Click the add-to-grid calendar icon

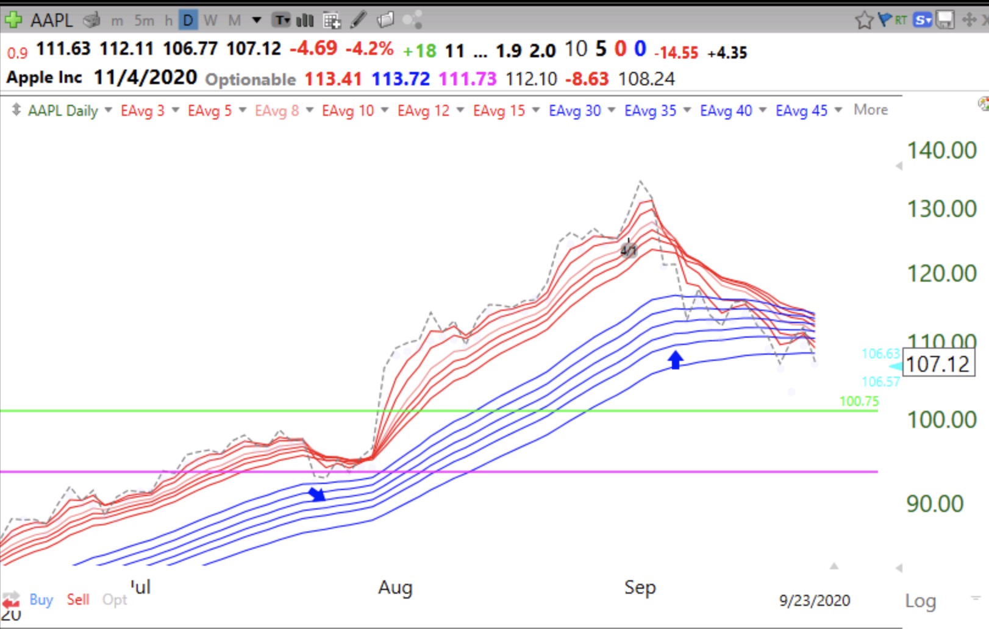pos(332,21)
